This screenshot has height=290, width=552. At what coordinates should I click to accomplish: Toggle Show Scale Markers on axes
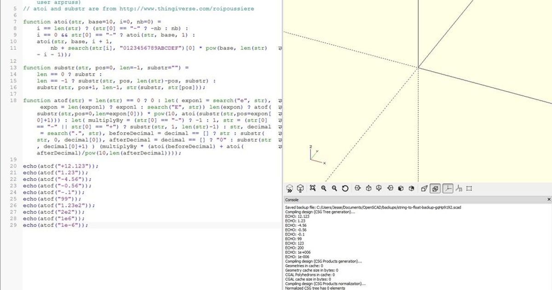click(x=459, y=188)
